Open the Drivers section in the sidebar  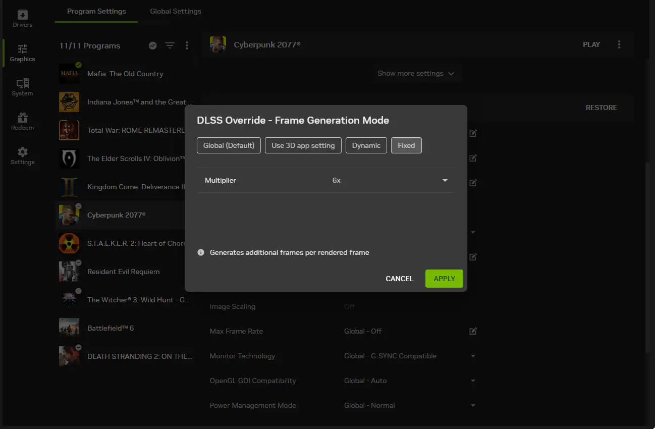[22, 19]
